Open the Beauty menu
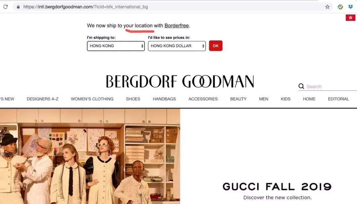Image resolution: width=357 pixels, height=204 pixels. click(x=238, y=99)
